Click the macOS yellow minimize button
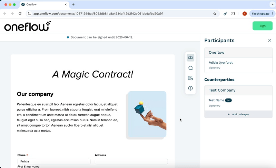Image resolution: width=276 pixels, height=168 pixels. tap(10, 4)
